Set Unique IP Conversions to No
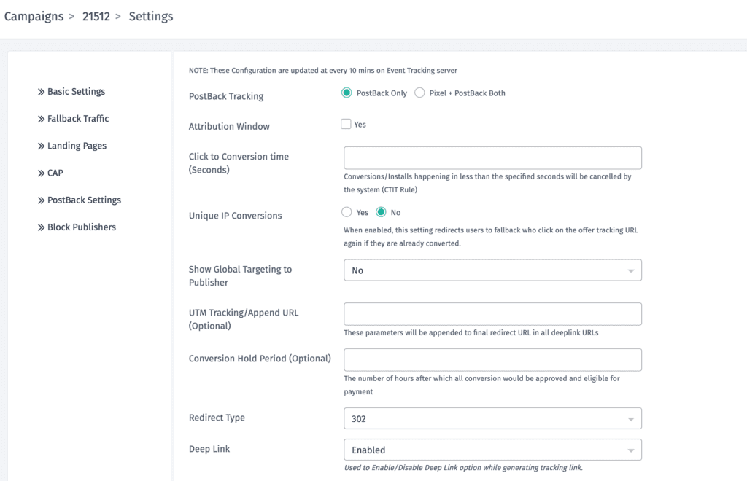Screen dimensions: 747x481 381,213
